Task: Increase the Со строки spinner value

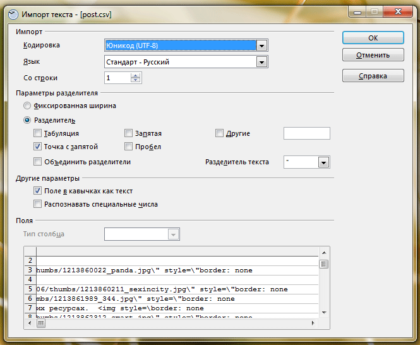Action: pos(135,75)
